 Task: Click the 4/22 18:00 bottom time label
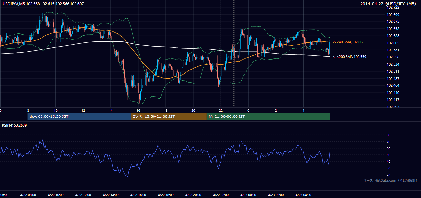(x=166, y=195)
